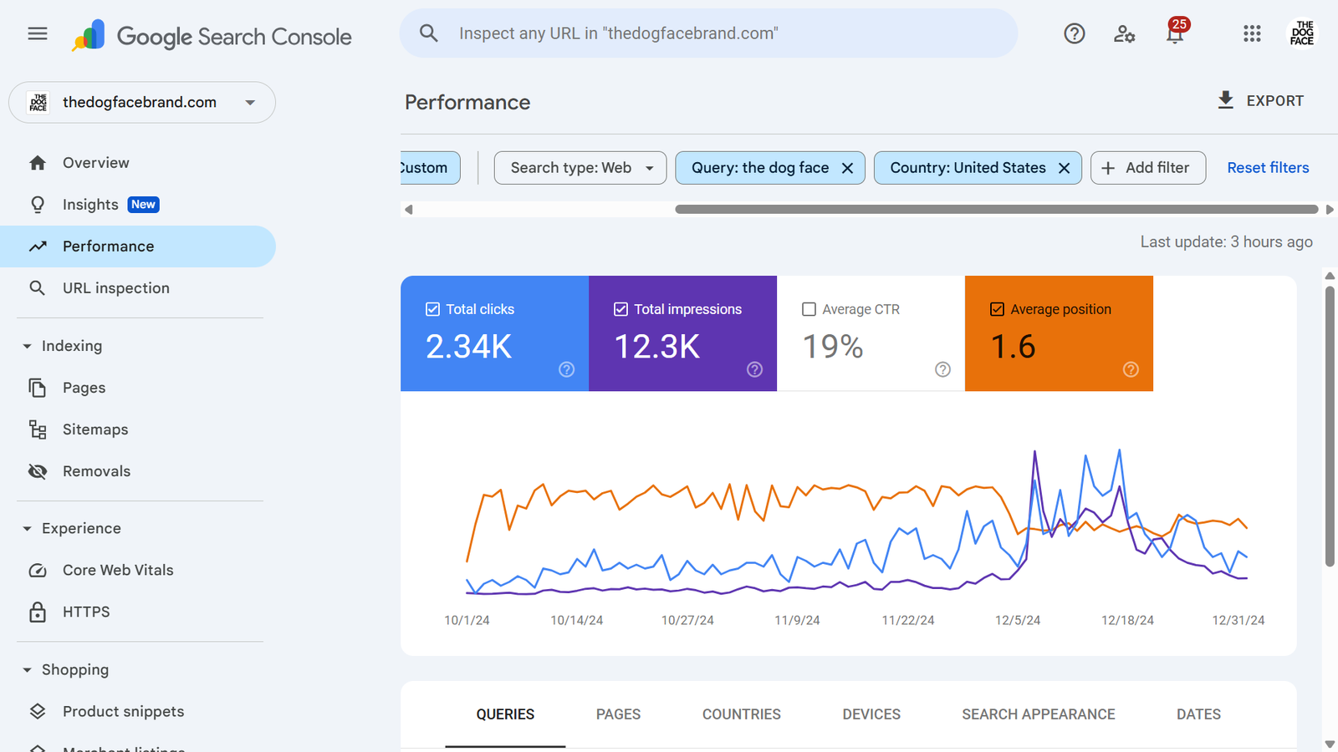
Task: Switch to the QUERIES tab
Action: click(505, 714)
